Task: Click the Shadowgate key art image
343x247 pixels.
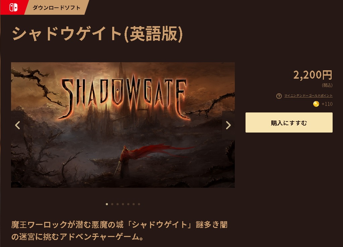Action: click(123, 125)
